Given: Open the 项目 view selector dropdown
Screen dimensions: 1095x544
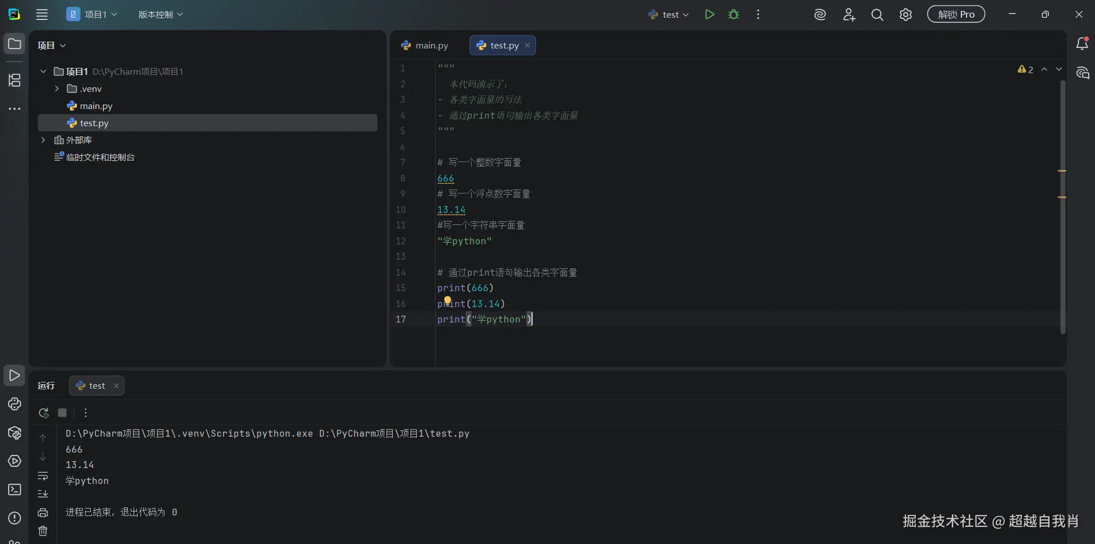Looking at the screenshot, I should [51, 46].
